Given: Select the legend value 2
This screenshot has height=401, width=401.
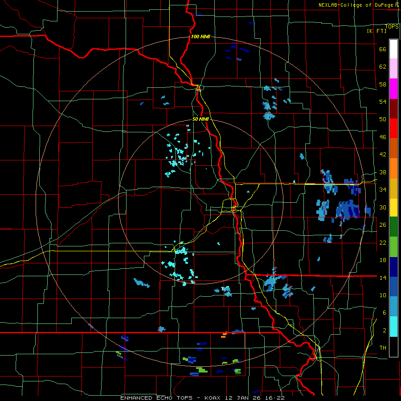Looking at the screenshot, I should coord(385,330).
